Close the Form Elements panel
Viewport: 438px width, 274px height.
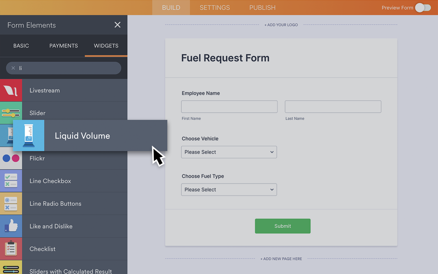tap(117, 25)
